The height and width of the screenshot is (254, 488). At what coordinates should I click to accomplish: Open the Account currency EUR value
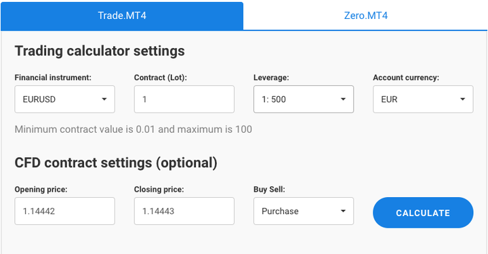tap(389, 100)
